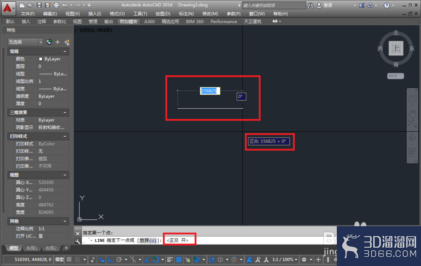This screenshot has height=266, width=421.
Task: Open the 绘图(D) menu
Action: click(x=163, y=14)
